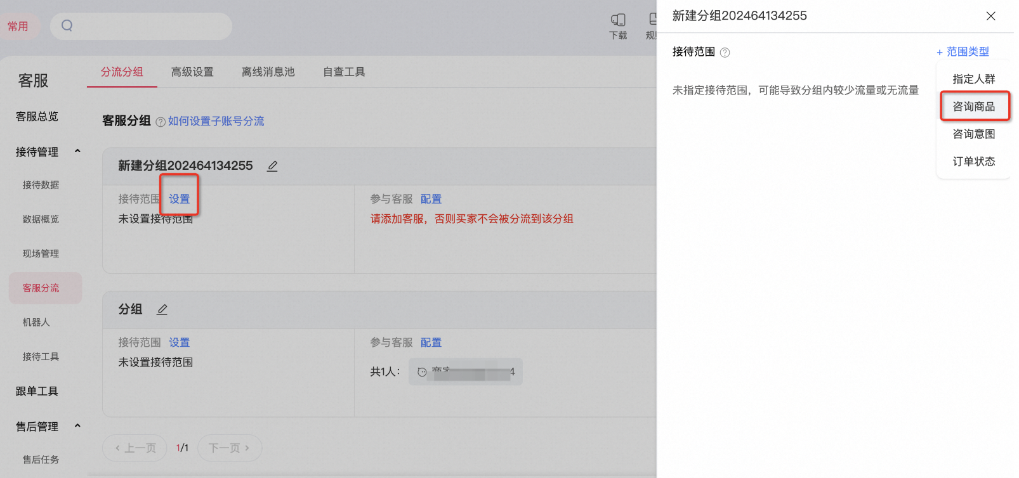Screen dimensions: 1019x478
Task: Go to 上一页 previous page
Action: (x=135, y=448)
